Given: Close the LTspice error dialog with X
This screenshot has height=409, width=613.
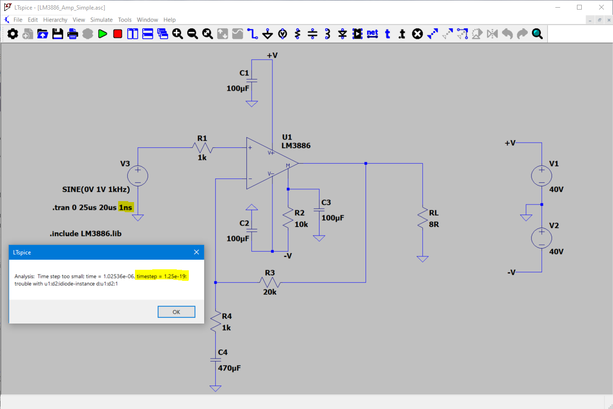Looking at the screenshot, I should pos(196,252).
